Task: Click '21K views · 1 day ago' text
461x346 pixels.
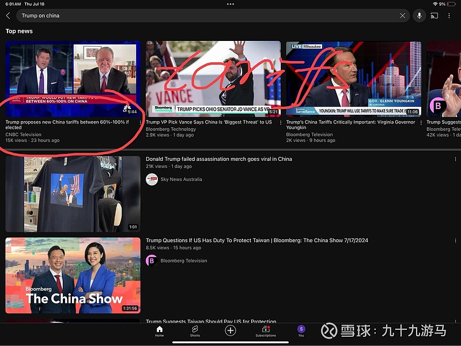Action: 169,166
